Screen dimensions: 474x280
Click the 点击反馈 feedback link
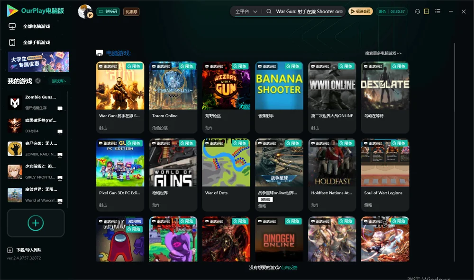[289, 267]
